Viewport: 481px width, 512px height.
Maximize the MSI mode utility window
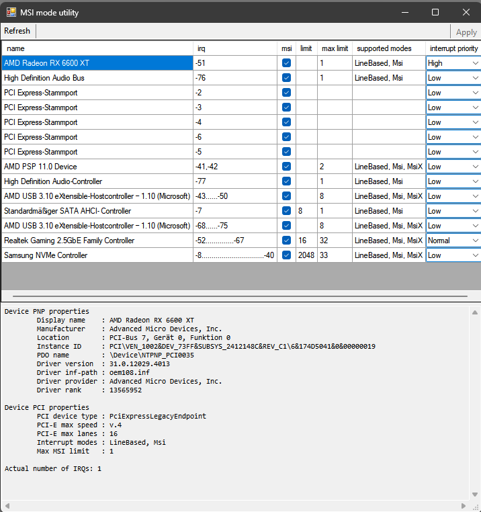435,12
